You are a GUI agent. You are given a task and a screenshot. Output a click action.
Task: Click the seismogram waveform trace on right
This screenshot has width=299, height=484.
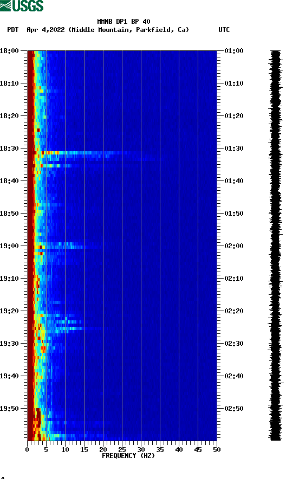tap(275, 245)
